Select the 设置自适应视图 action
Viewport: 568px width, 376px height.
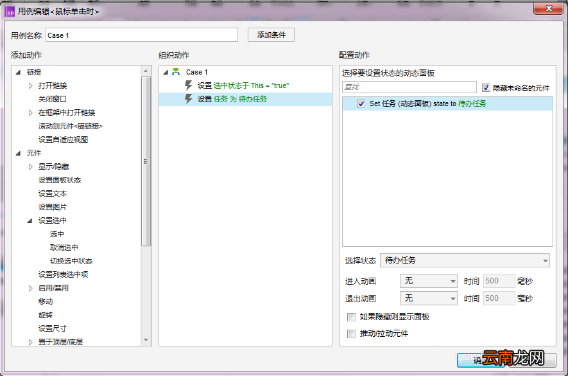63,139
